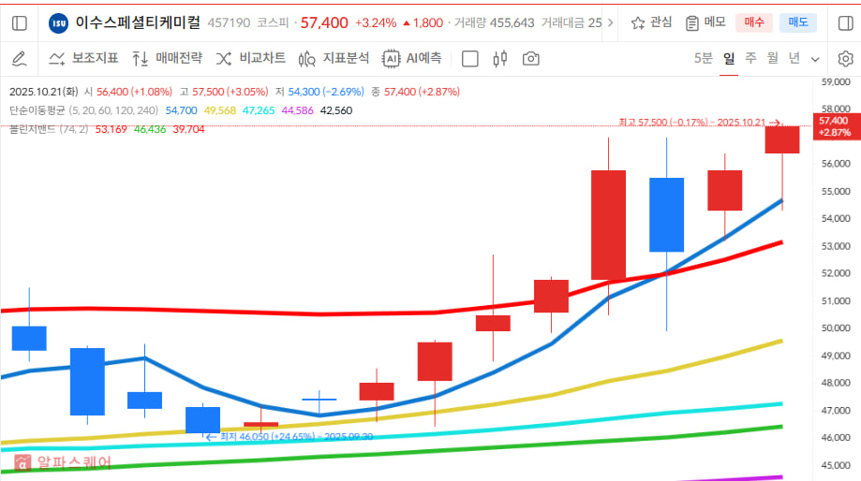Open 보조지표 indicators menu

click(x=83, y=59)
